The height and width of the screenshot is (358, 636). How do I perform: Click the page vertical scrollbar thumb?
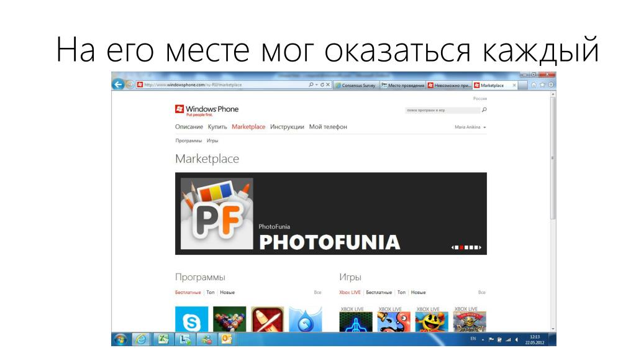point(552,158)
